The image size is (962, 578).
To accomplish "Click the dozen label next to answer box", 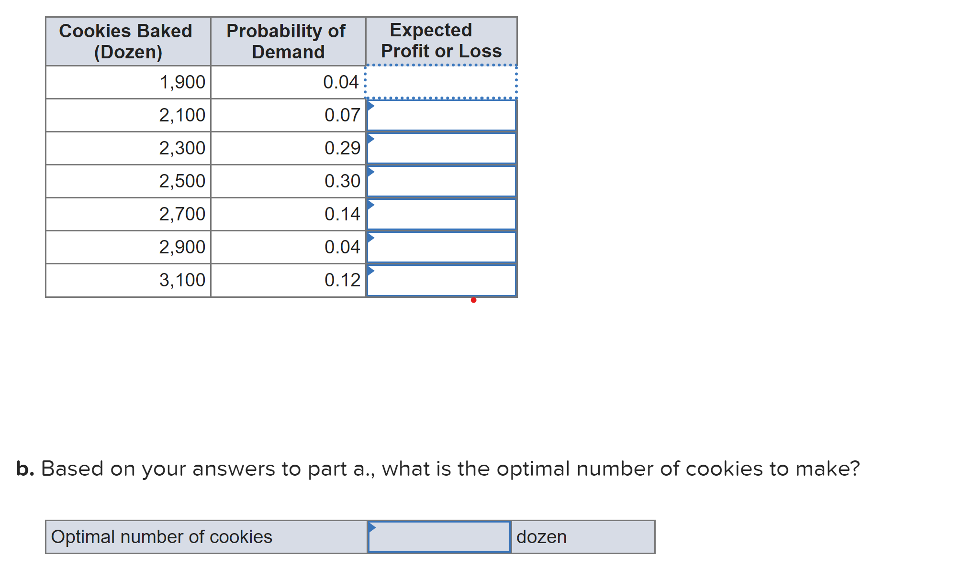I will [540, 537].
